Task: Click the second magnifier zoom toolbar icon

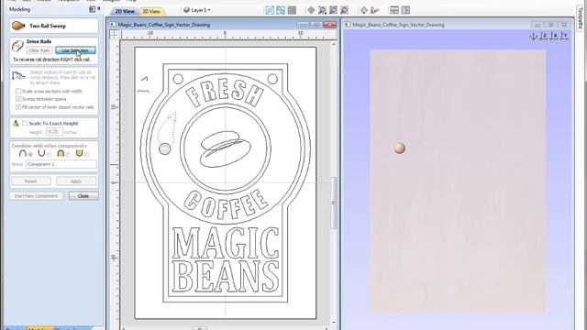Action: pyautogui.click(x=334, y=10)
